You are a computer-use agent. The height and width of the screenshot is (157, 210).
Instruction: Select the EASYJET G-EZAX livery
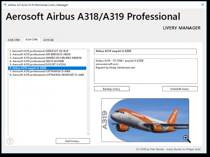pyautogui.click(x=47, y=65)
